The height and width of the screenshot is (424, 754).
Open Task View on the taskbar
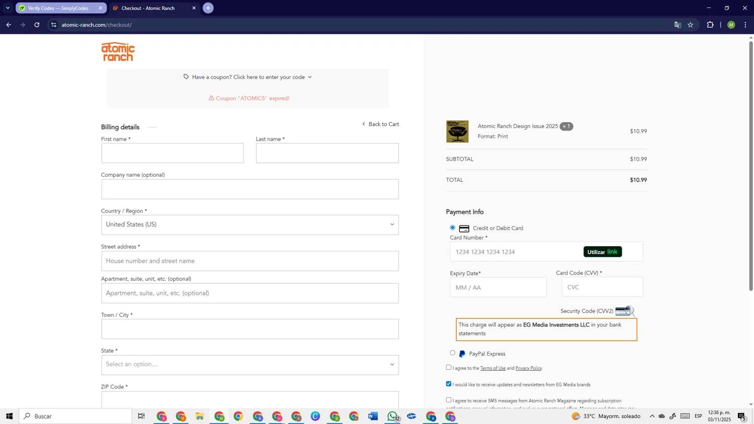pos(141,416)
